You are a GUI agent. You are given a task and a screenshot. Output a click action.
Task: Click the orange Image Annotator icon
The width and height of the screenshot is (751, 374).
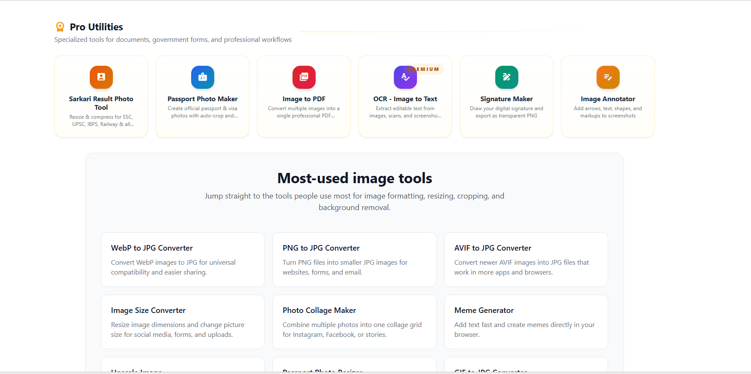[x=608, y=77]
